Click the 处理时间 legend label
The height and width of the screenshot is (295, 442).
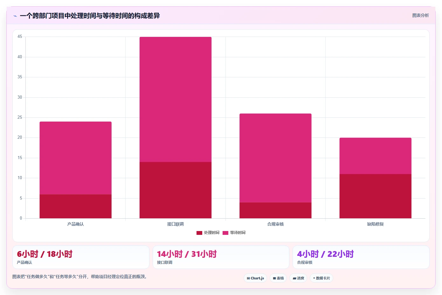212,233
